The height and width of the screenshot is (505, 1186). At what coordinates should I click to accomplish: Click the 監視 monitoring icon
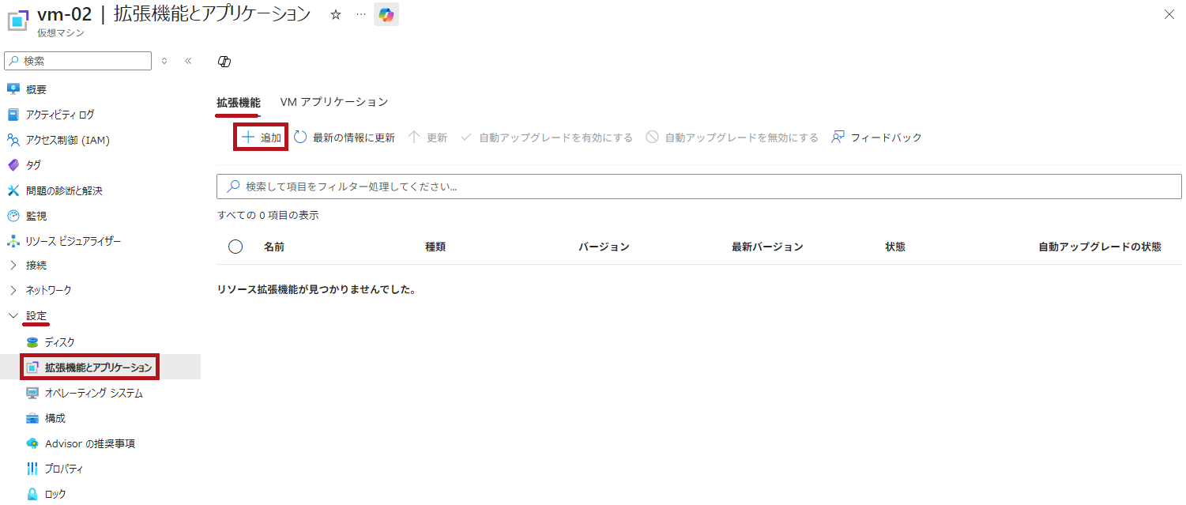(x=13, y=216)
